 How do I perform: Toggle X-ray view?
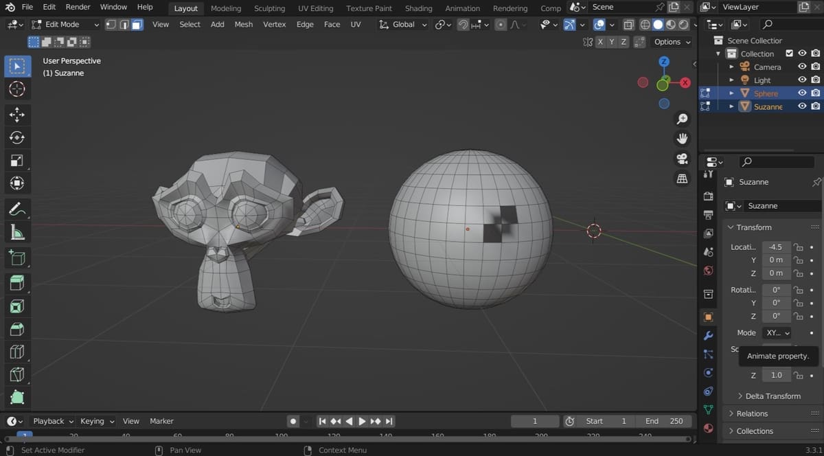point(628,25)
